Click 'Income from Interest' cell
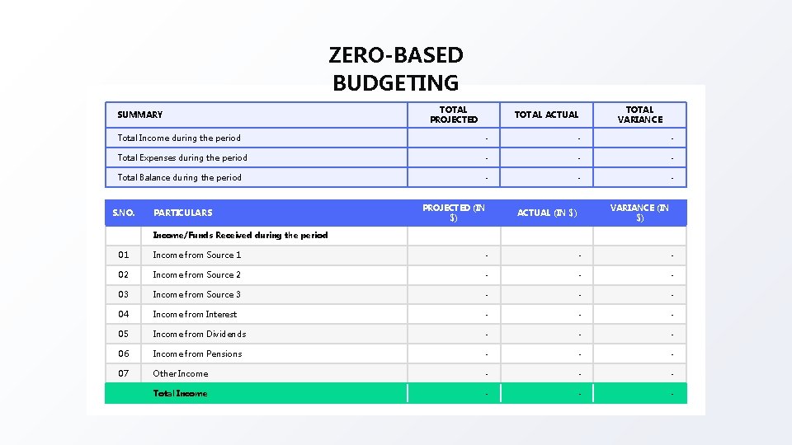792x445 pixels. click(274, 314)
